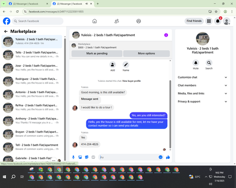Screen dimensions: 236x188
Task: Open the Windows Start menu
Action: tap(4, 177)
